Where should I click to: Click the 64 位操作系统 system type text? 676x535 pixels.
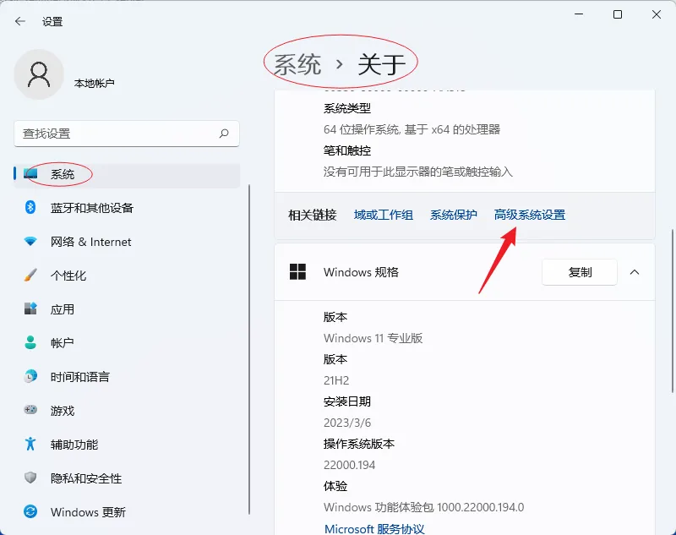[x=412, y=129]
